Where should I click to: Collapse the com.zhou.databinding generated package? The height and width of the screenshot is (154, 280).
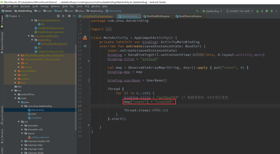tap(29, 36)
